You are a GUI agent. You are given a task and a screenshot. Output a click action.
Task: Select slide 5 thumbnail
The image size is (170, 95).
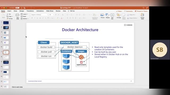tap(6, 42)
